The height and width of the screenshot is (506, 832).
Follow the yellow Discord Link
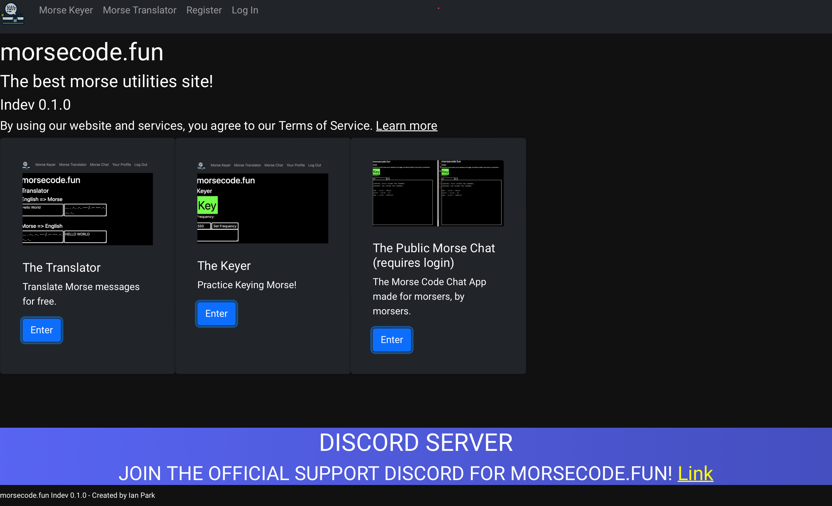pos(695,473)
